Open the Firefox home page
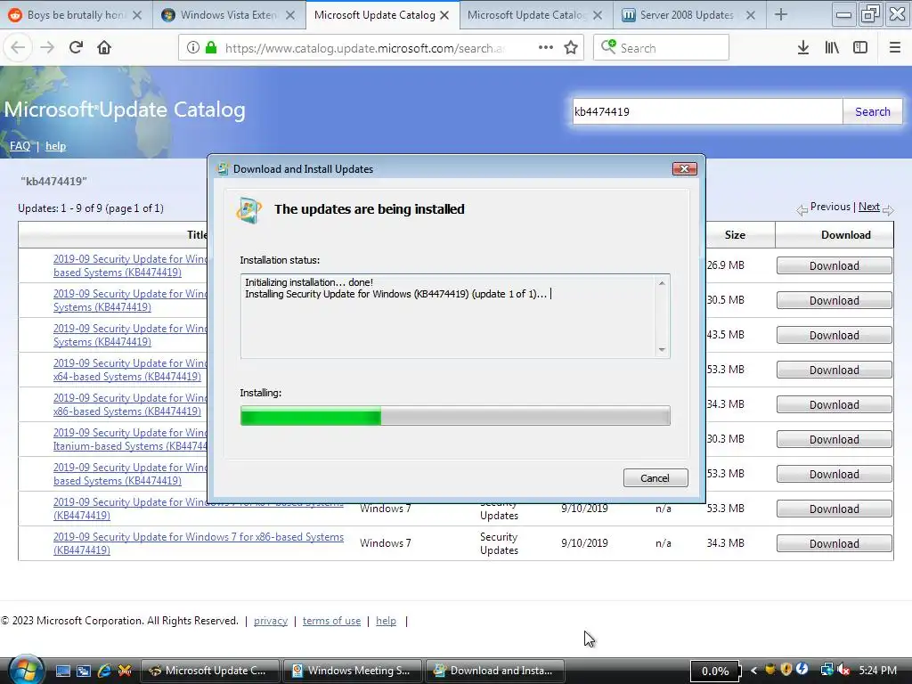Image resolution: width=912 pixels, height=684 pixels. tap(104, 47)
